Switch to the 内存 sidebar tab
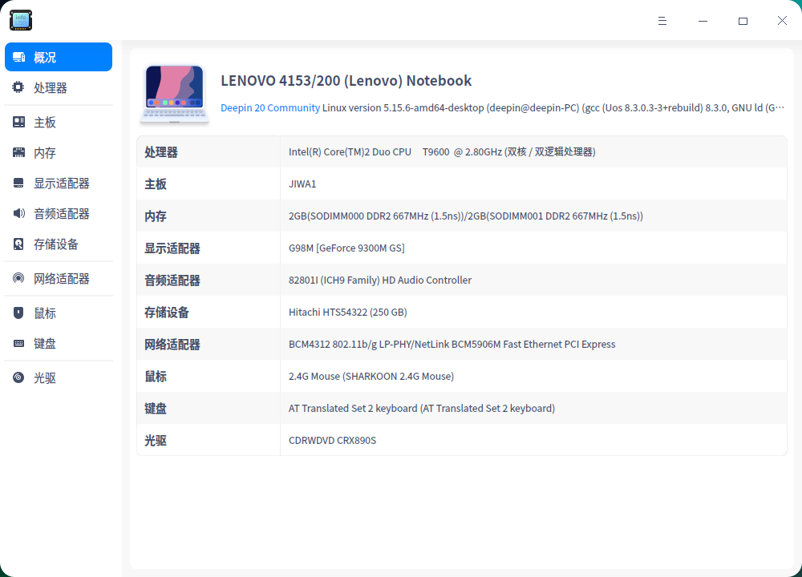 (59, 152)
